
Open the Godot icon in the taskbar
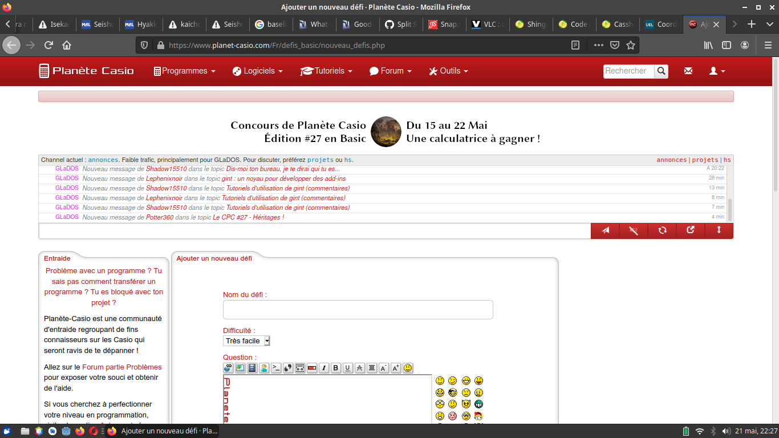pos(66,431)
